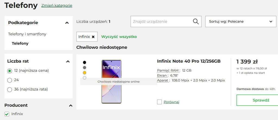The height and width of the screenshot is (120, 278).
Task: Uncheck the Infinix producer checkbox
Action: click(x=7, y=114)
